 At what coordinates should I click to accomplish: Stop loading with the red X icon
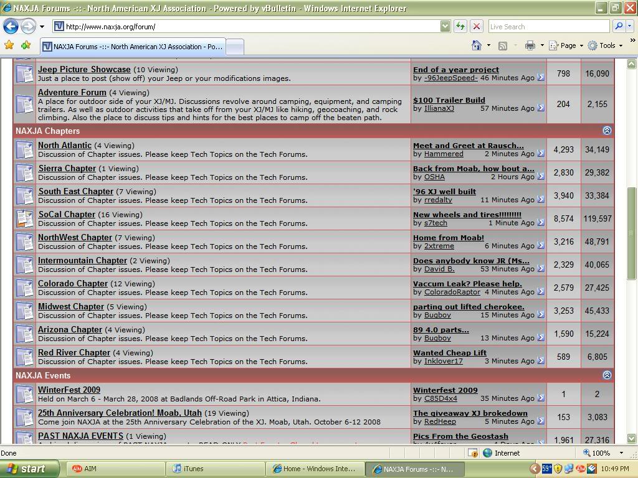pyautogui.click(x=476, y=27)
